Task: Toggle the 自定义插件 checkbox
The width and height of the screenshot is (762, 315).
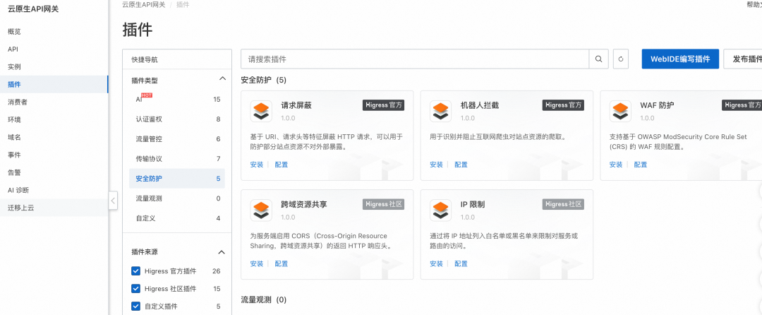Action: pyautogui.click(x=135, y=307)
